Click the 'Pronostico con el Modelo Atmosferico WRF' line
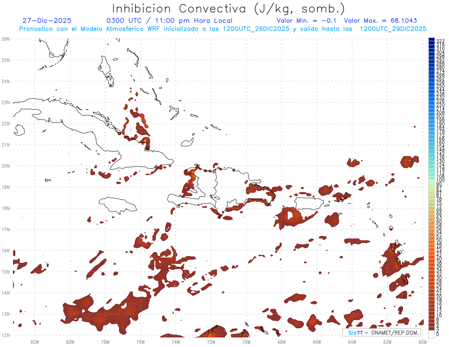Image resolution: width=449 pixels, height=347 pixels. click(x=223, y=29)
